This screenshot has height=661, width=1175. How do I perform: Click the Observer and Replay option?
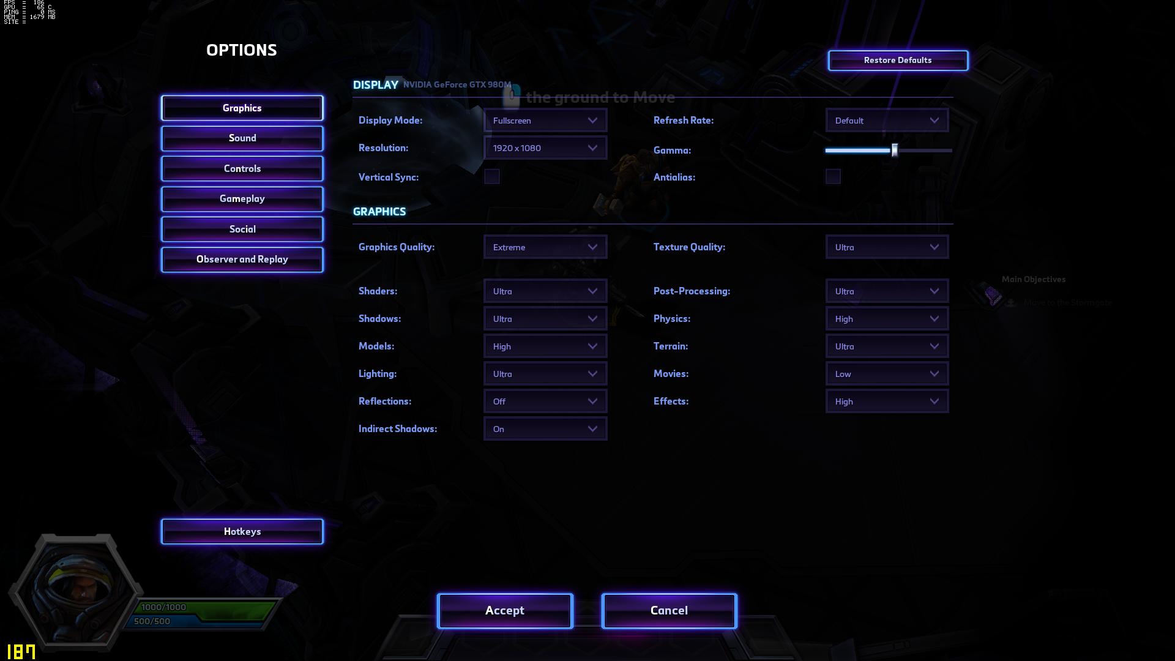[242, 259]
